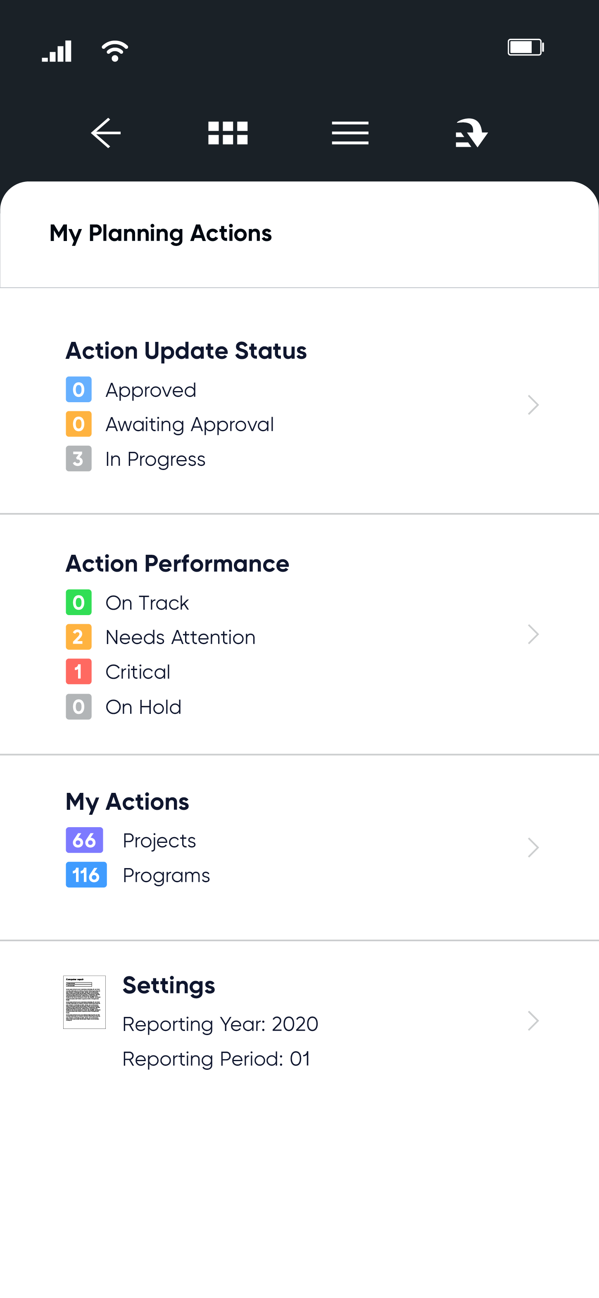Open the Settings document thumbnail

coord(85,1002)
